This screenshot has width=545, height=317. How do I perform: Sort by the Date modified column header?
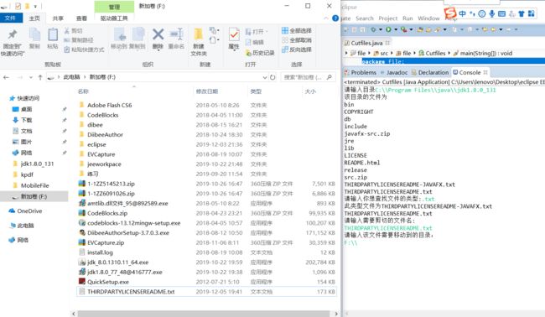pyautogui.click(x=207, y=91)
